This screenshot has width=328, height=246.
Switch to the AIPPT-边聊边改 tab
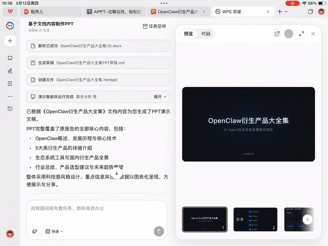[114, 12]
